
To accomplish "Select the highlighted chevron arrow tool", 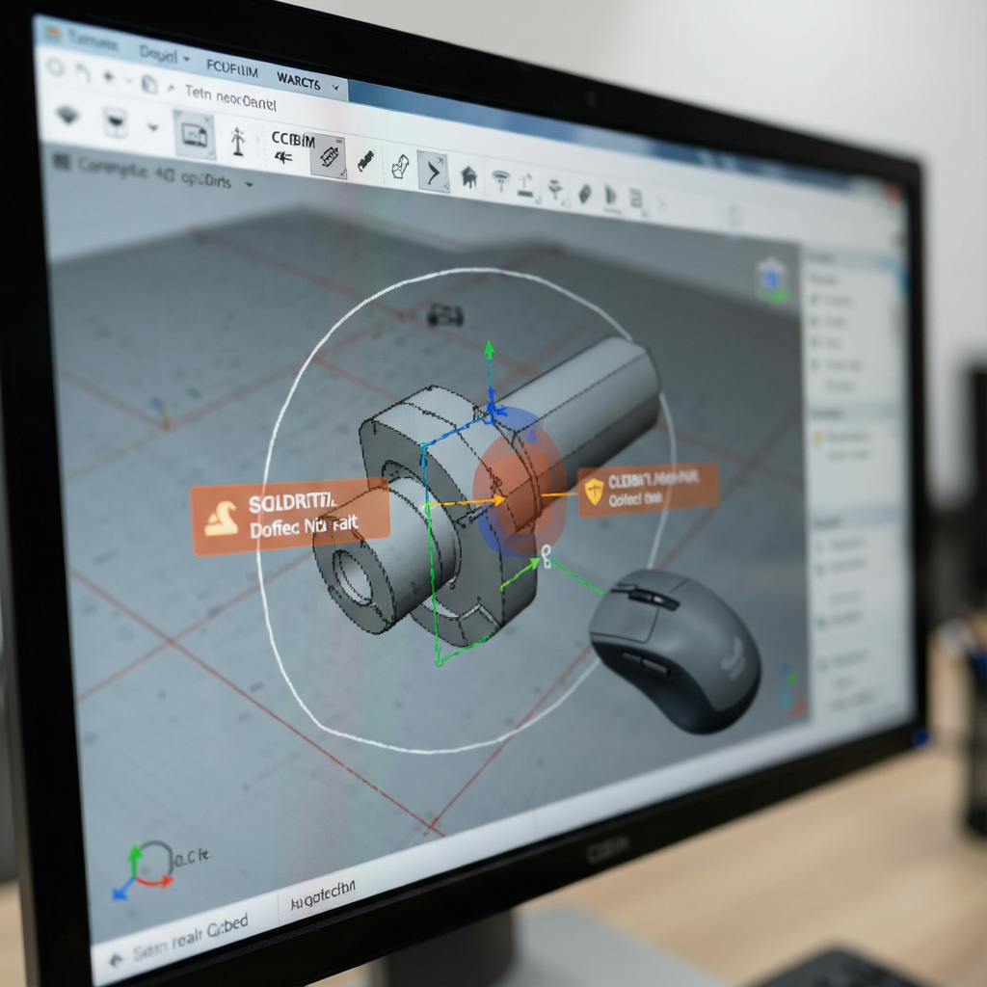I will tap(433, 172).
